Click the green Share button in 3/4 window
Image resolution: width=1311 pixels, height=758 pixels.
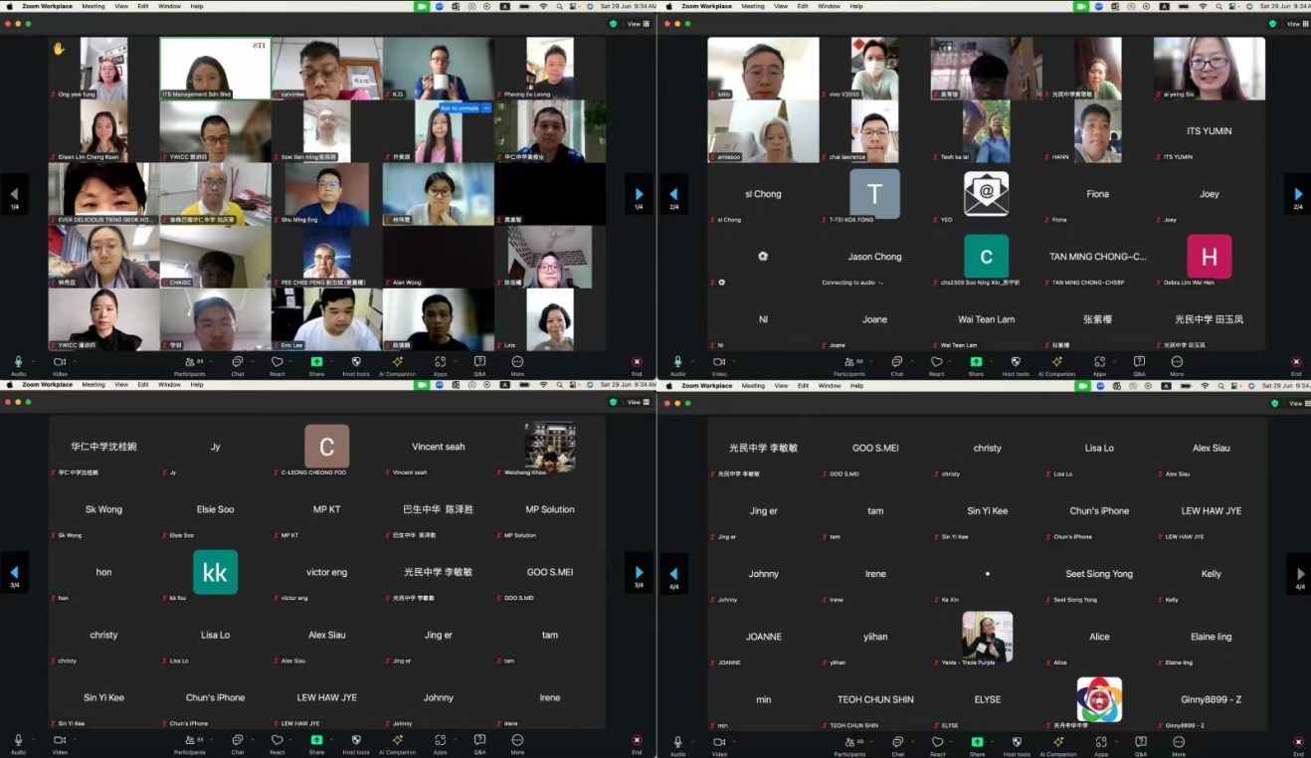[x=316, y=742]
